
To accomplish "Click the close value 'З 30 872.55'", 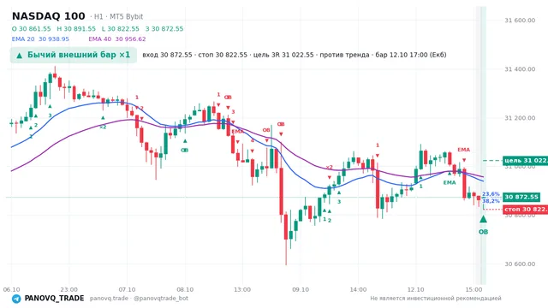I will point(164,28).
